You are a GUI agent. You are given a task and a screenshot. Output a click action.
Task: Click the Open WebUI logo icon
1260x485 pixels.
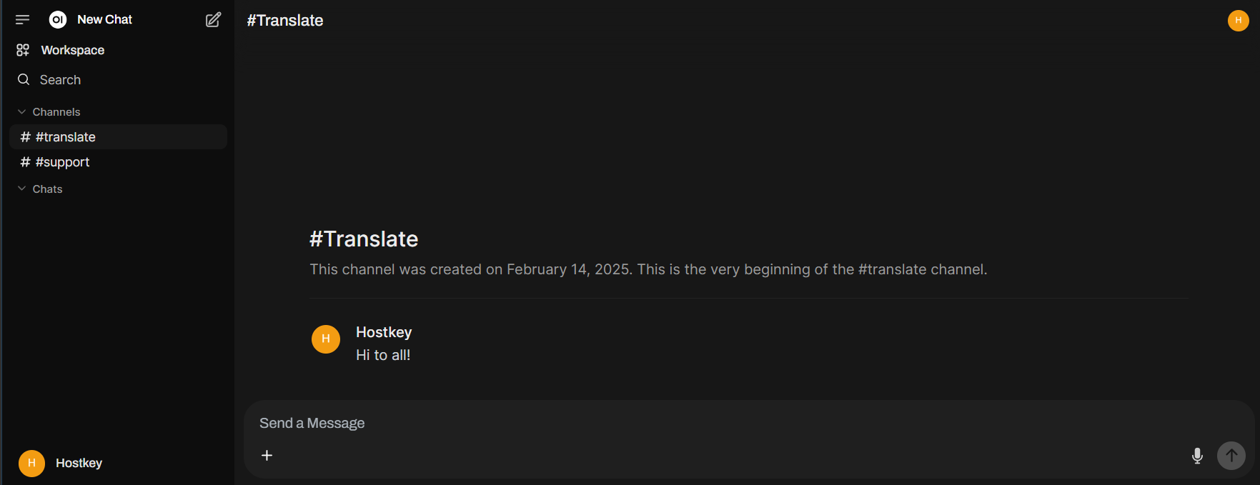point(58,20)
